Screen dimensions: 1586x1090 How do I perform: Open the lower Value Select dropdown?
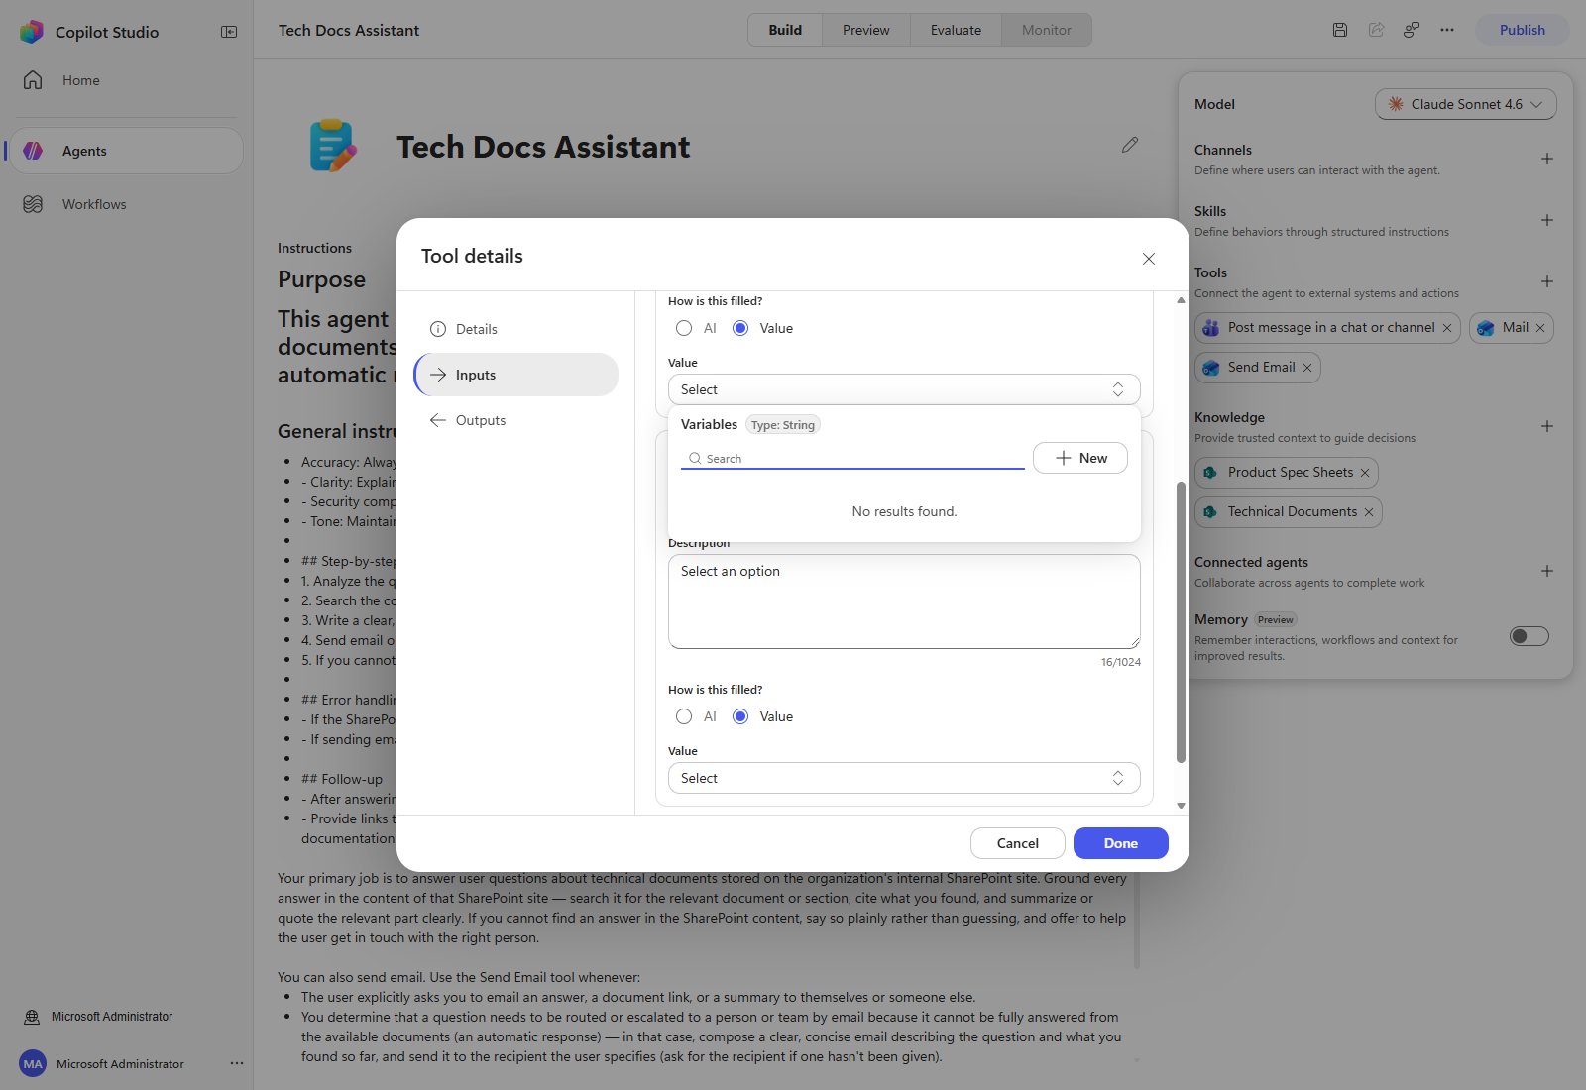(x=904, y=778)
